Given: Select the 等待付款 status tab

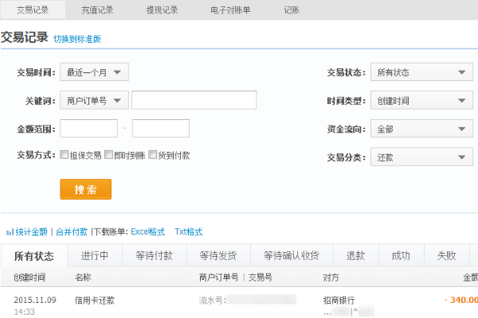Looking at the screenshot, I should [155, 256].
